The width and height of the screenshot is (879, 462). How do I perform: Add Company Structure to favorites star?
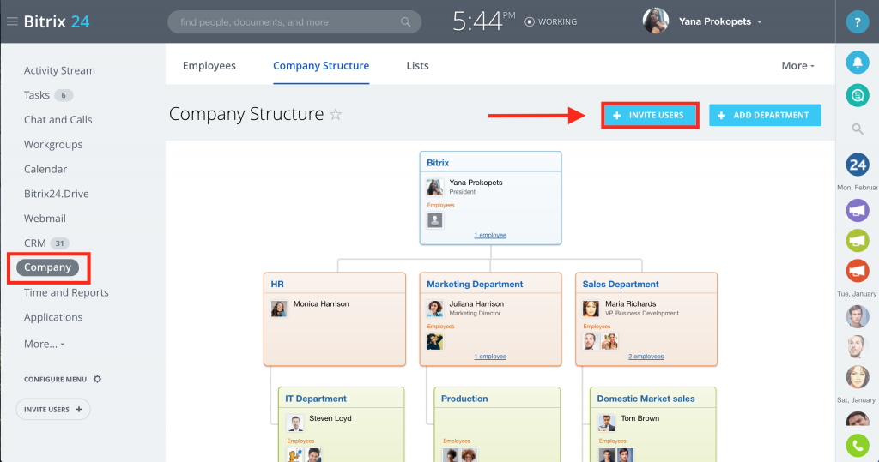(336, 114)
